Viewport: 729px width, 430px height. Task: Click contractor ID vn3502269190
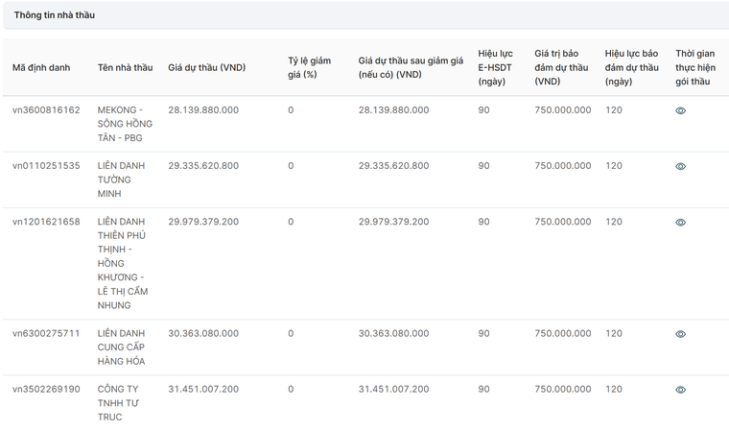(x=46, y=390)
